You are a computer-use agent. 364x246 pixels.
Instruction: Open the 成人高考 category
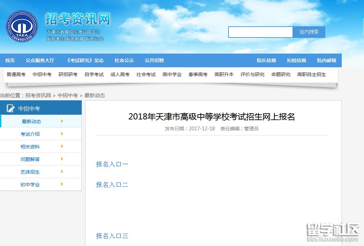pos(120,74)
